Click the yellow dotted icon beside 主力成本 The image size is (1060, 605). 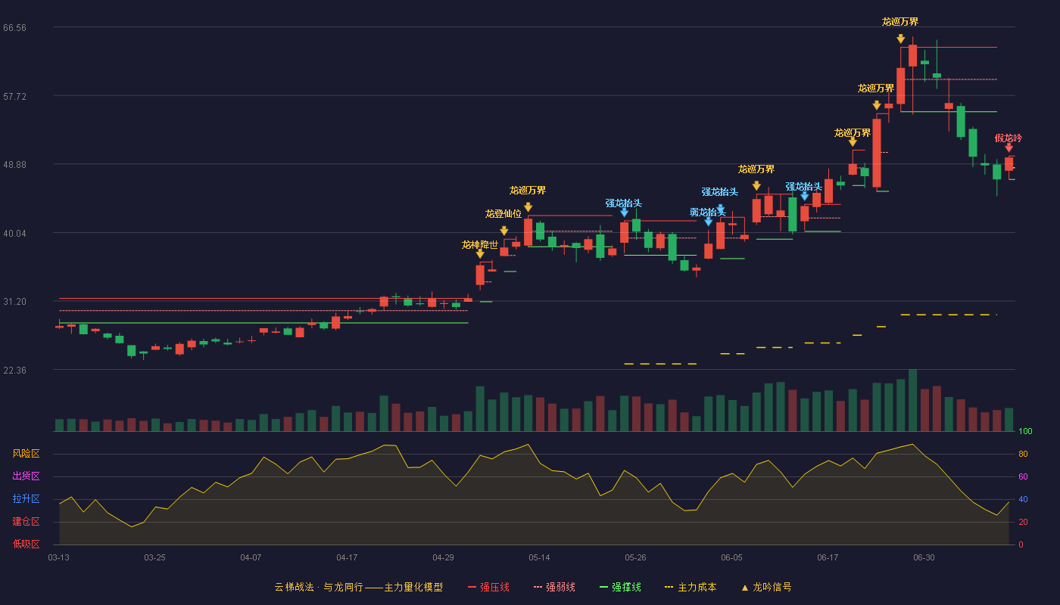[669, 587]
